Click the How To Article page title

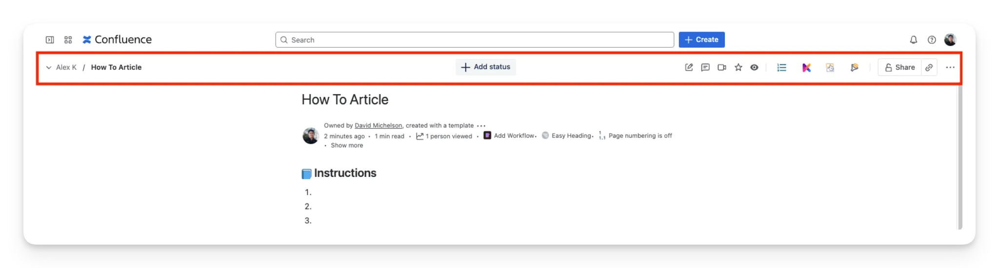click(x=345, y=100)
